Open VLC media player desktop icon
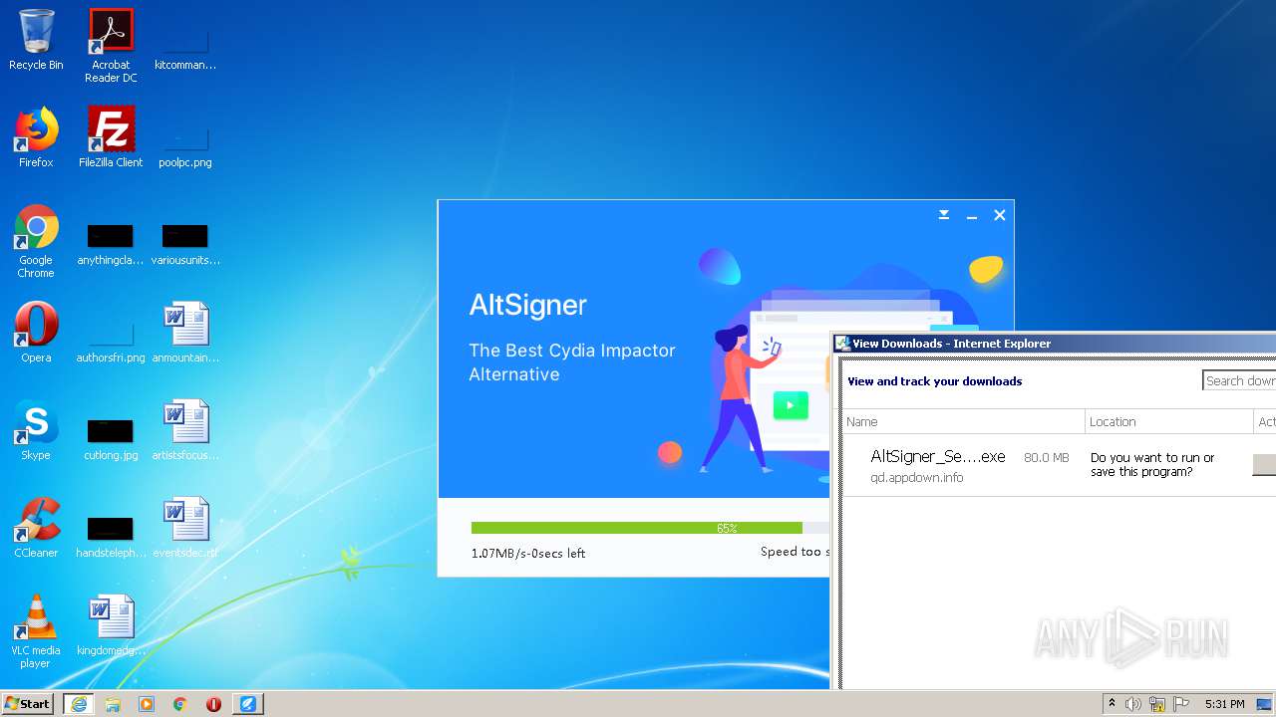Image resolution: width=1276 pixels, height=717 pixels. click(36, 631)
